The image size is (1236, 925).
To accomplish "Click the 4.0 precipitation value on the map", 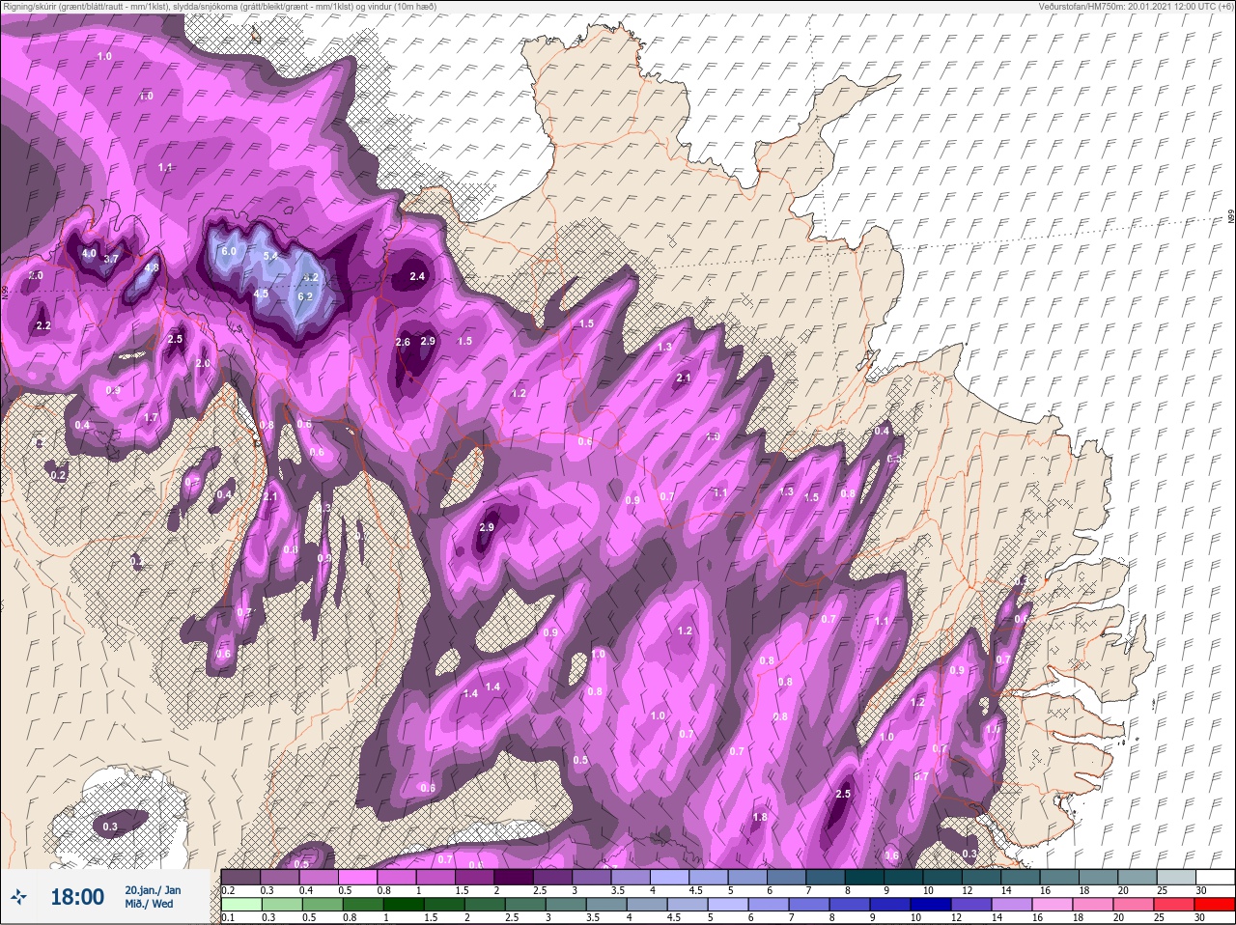I will (x=89, y=254).
